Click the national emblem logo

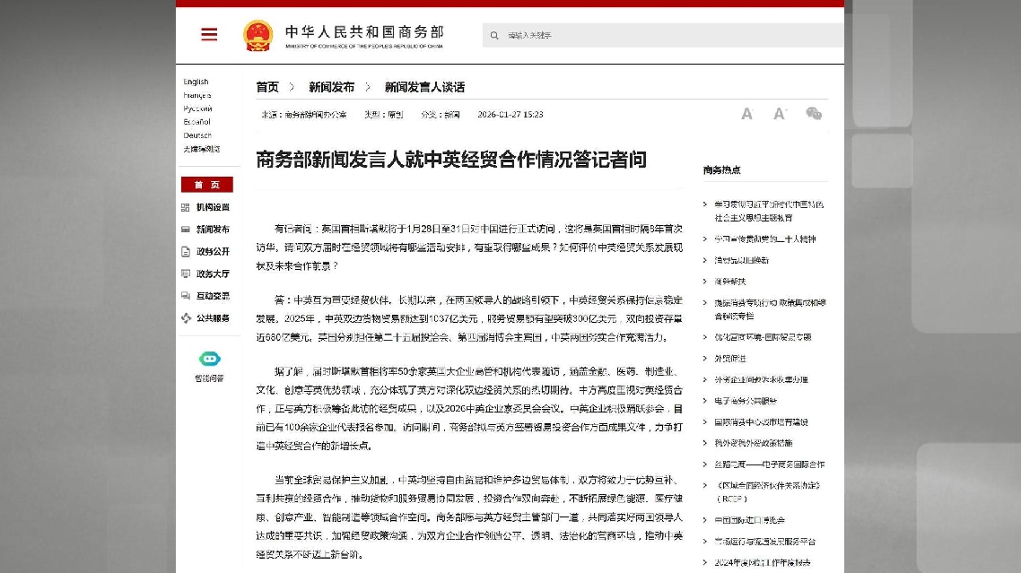coord(257,36)
